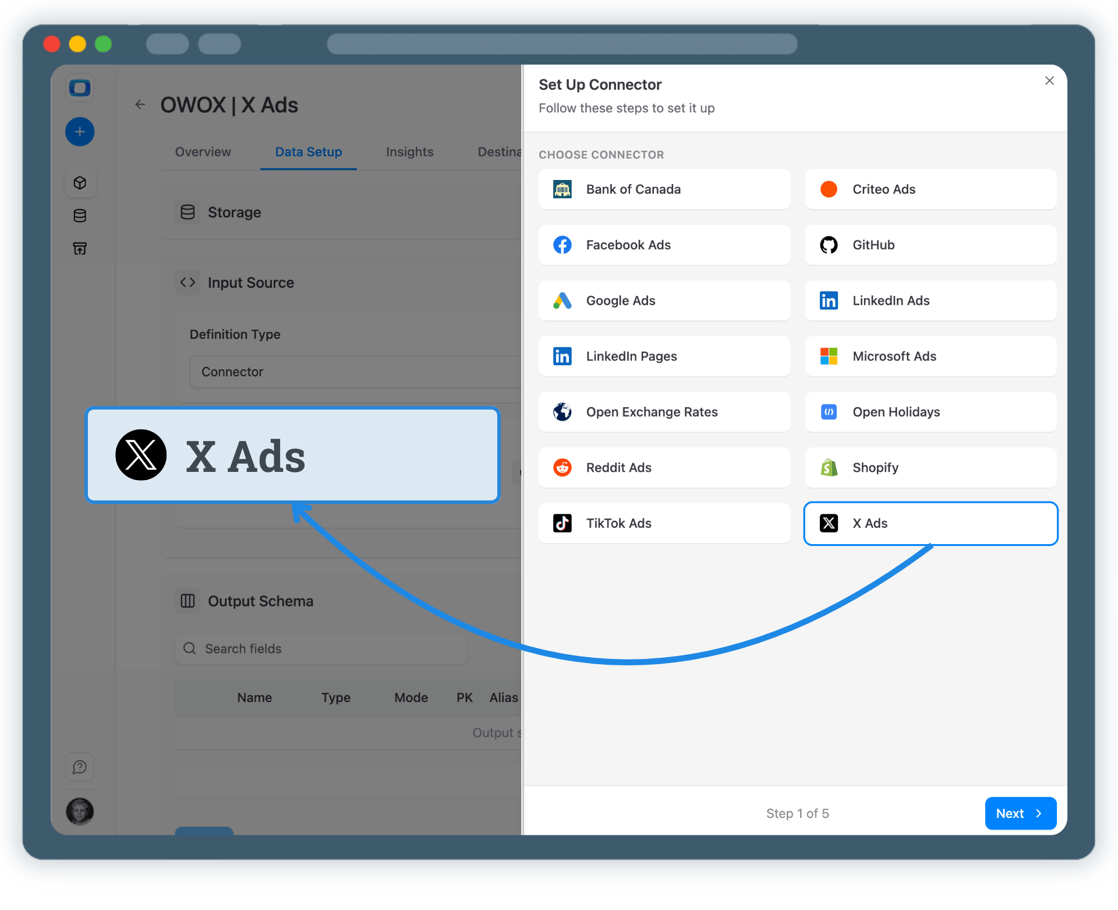This screenshot has width=1118, height=910.
Task: Select the Google Ads connector icon
Action: click(562, 301)
